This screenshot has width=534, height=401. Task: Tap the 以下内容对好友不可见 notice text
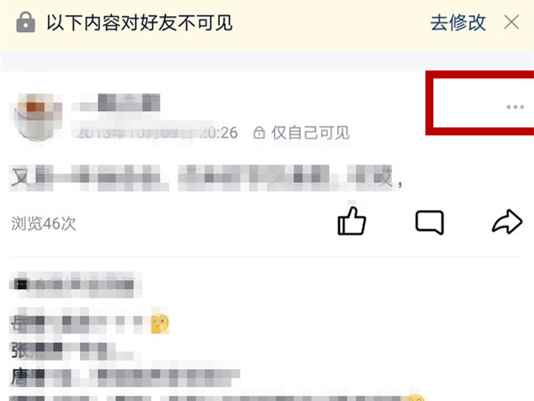(140, 23)
